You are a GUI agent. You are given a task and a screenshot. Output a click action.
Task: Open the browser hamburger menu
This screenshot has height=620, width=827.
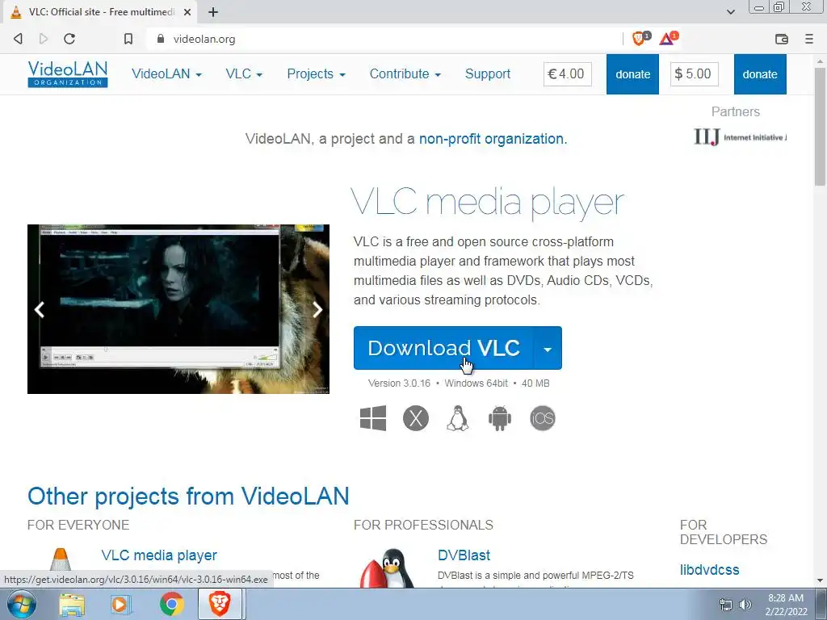pos(809,39)
